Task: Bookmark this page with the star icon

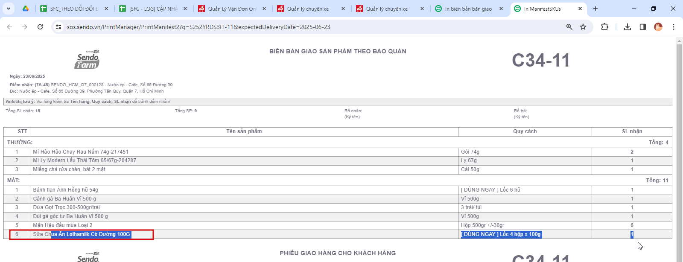Action: (583, 27)
